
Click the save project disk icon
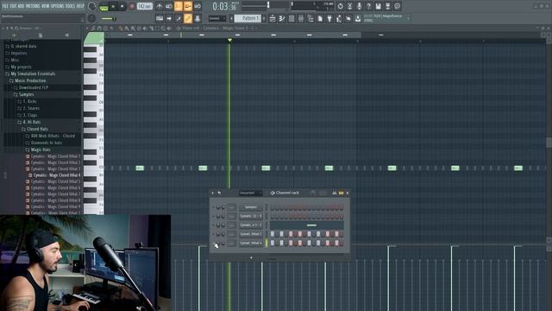[378, 6]
